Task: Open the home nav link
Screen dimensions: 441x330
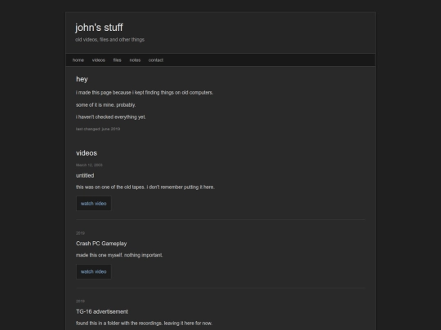Action: tap(78, 60)
